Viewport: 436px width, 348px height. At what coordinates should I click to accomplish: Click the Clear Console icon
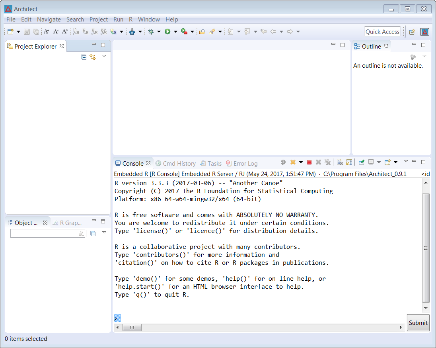click(x=339, y=162)
